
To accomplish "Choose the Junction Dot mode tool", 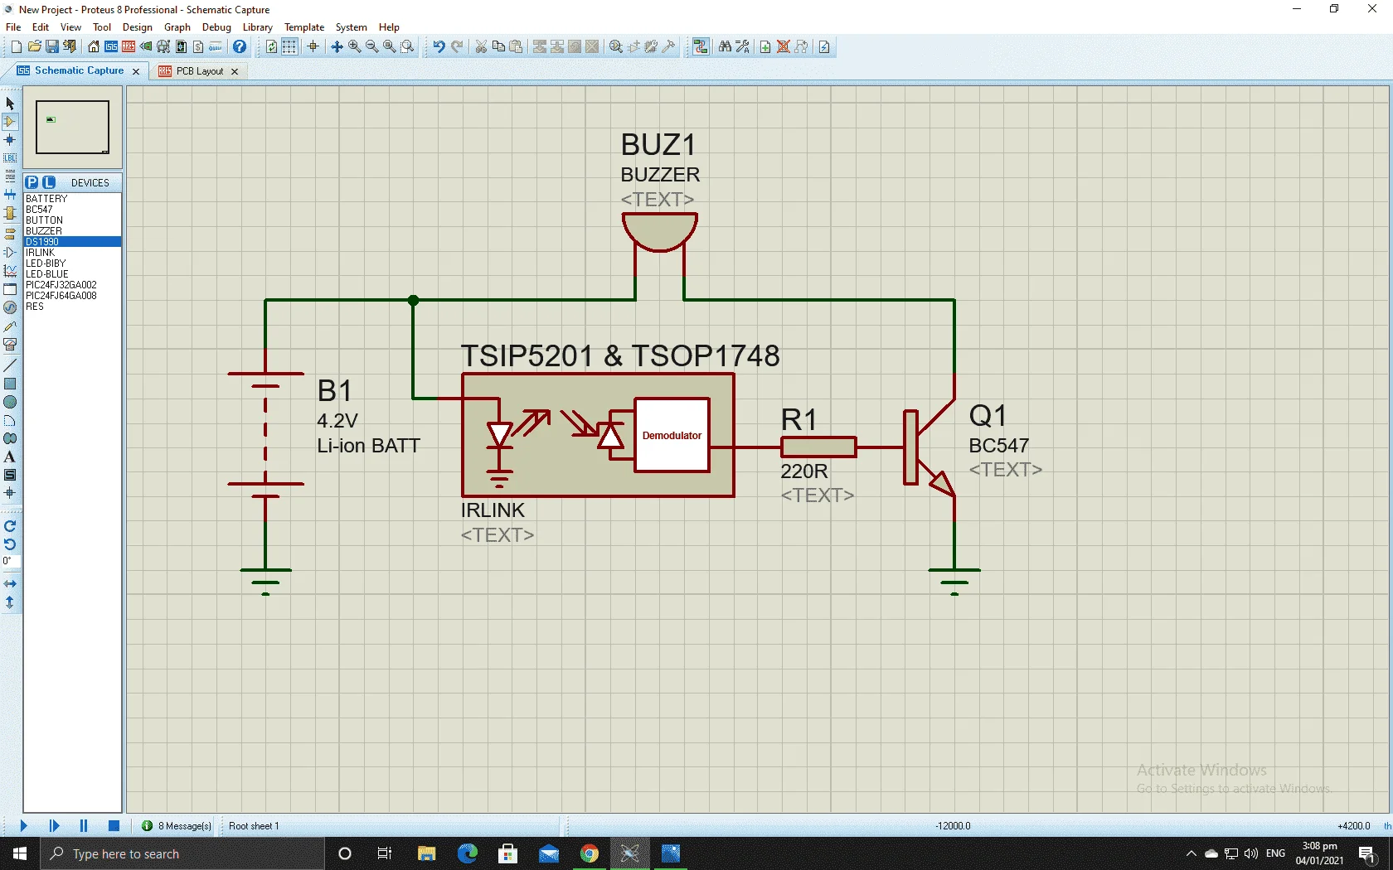I will click(10, 140).
